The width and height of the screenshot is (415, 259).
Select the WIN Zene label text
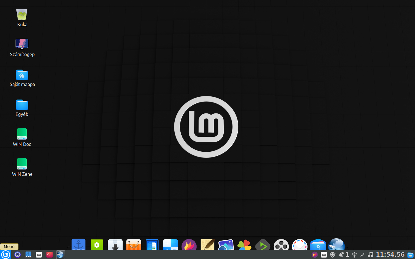pos(22,174)
